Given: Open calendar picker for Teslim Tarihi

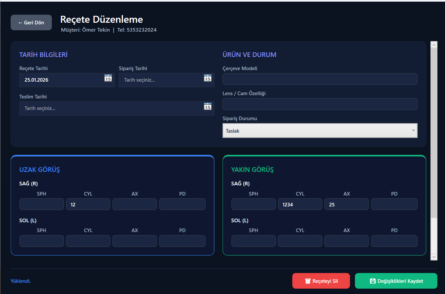Looking at the screenshot, I should (x=208, y=106).
